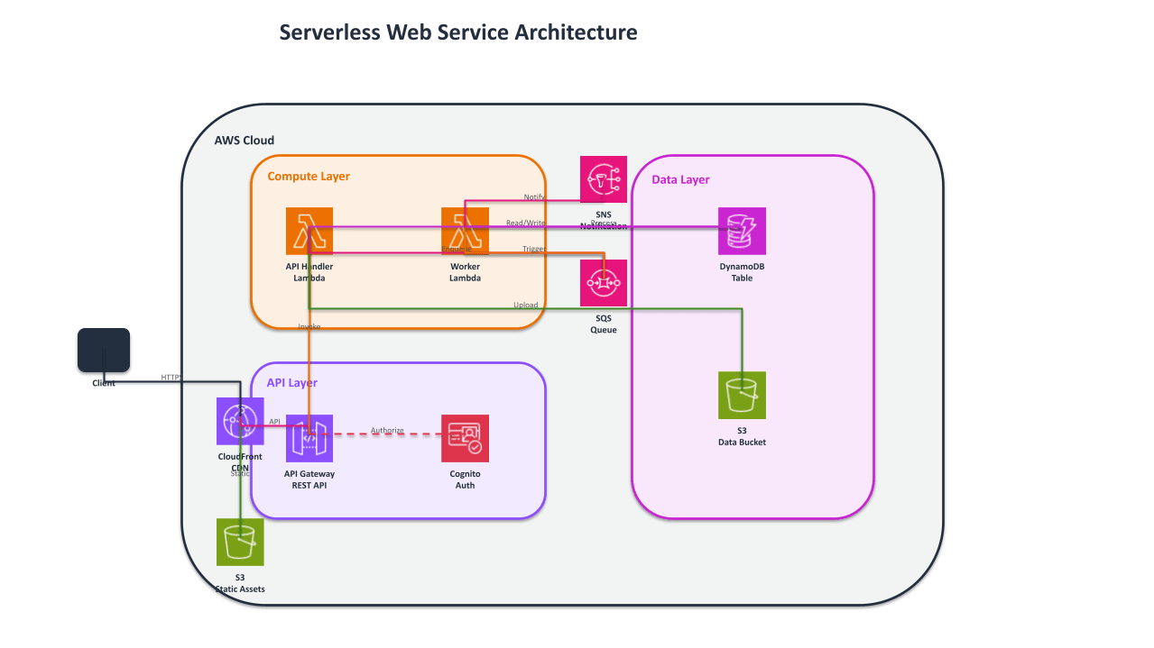Screen dimensions: 1154x648
Task: Open the Cognito Auth icon
Action: click(465, 438)
